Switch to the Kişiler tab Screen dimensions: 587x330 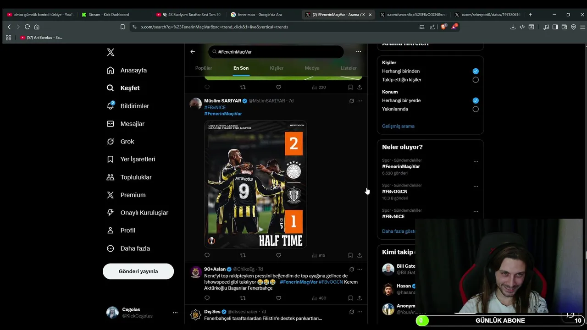277,68
